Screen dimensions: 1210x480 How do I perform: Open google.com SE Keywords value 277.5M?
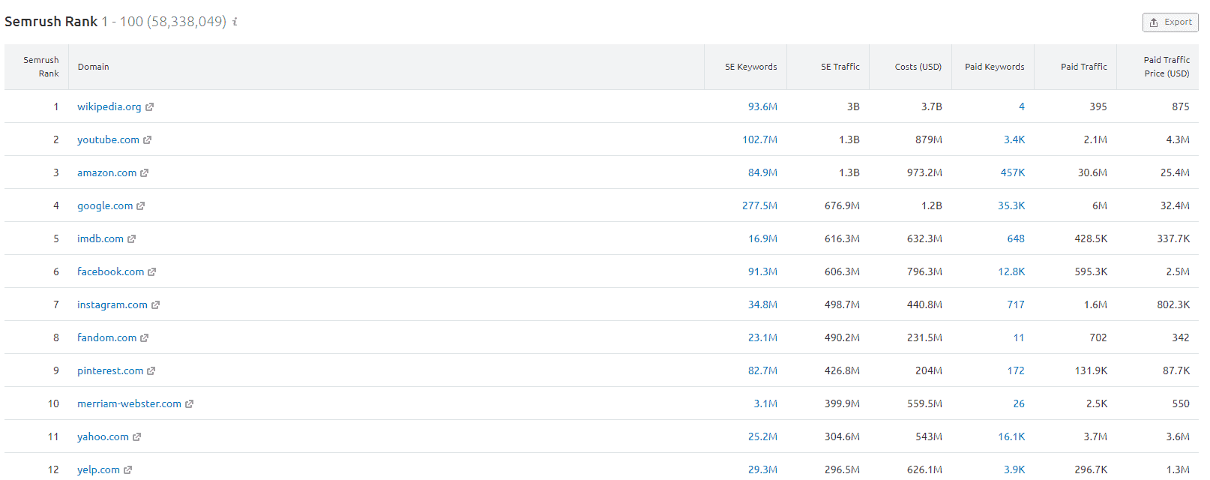(759, 205)
